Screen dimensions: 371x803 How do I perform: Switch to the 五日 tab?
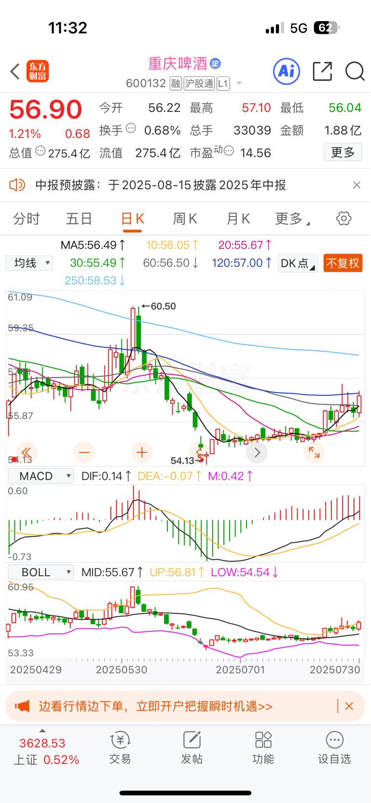(79, 219)
